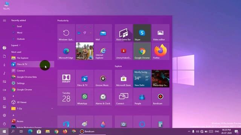The image size is (241, 135).
Task: Open the user account picture icon
Action: click(5, 48)
